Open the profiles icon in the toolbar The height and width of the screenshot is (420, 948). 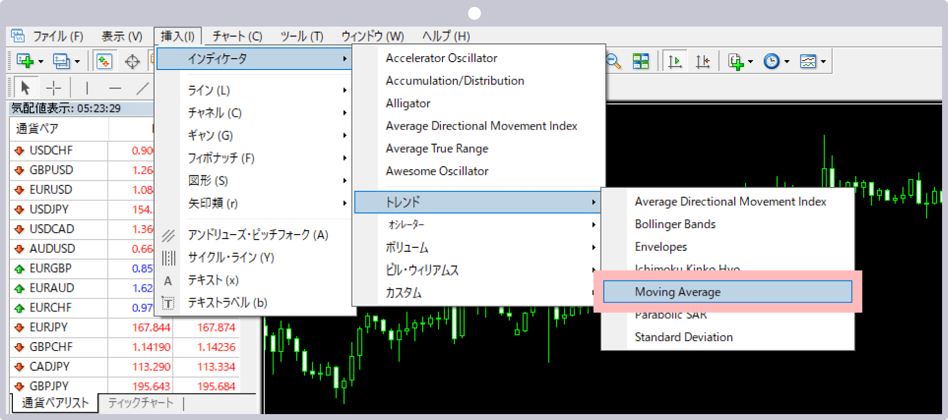[61, 61]
